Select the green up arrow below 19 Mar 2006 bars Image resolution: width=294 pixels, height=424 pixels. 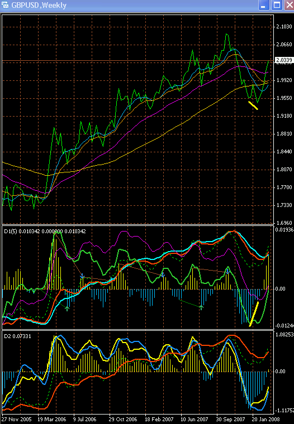coord(68,308)
